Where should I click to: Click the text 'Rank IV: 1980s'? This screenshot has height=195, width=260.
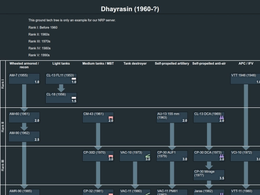point(39,48)
